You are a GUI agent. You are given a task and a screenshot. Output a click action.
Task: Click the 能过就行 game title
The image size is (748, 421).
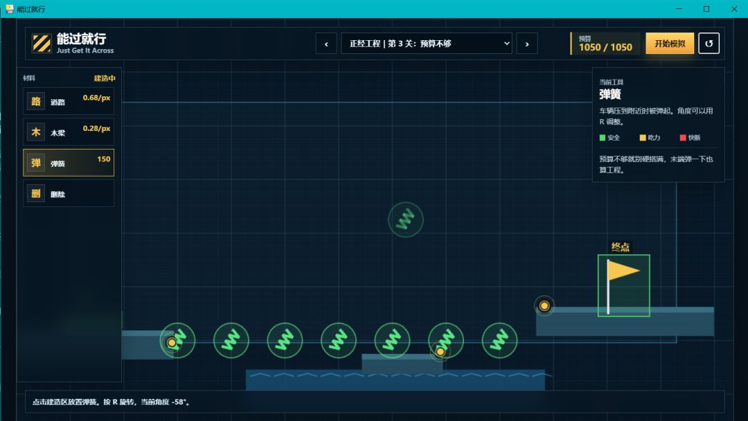tap(82, 39)
